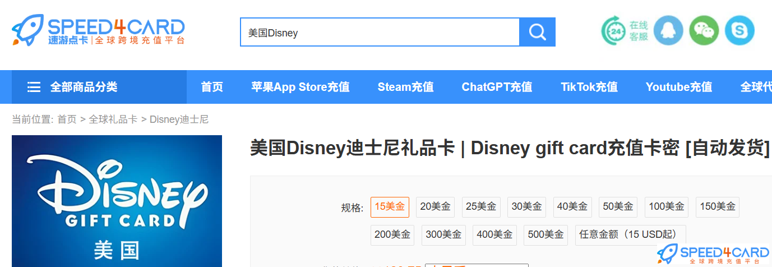Choose the 300美金 option
The width and height of the screenshot is (772, 267).
tap(443, 235)
